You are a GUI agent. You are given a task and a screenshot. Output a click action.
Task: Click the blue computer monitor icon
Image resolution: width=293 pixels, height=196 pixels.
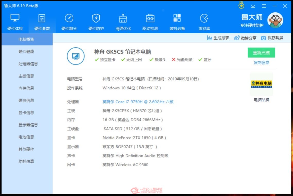75,56
